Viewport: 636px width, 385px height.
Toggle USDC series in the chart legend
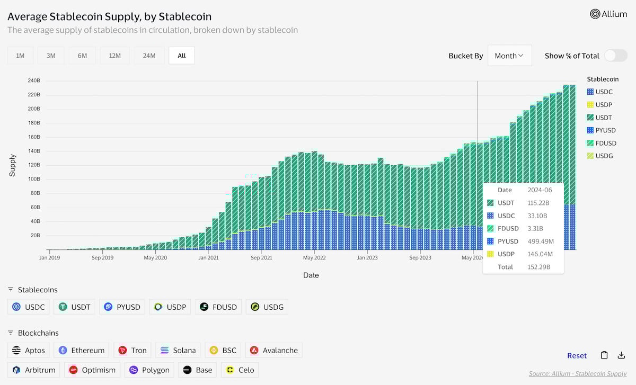click(x=599, y=92)
